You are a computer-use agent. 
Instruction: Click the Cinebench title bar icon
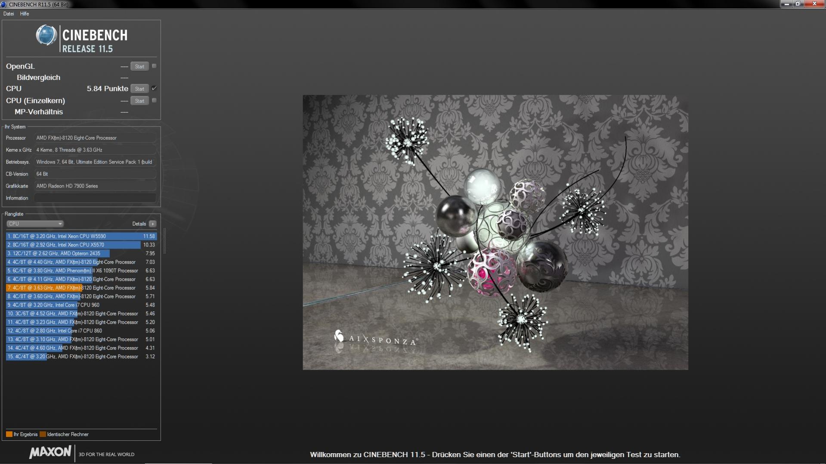tap(3, 4)
